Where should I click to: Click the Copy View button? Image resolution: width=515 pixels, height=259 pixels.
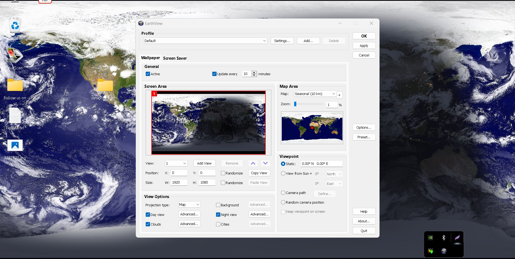pyautogui.click(x=259, y=173)
